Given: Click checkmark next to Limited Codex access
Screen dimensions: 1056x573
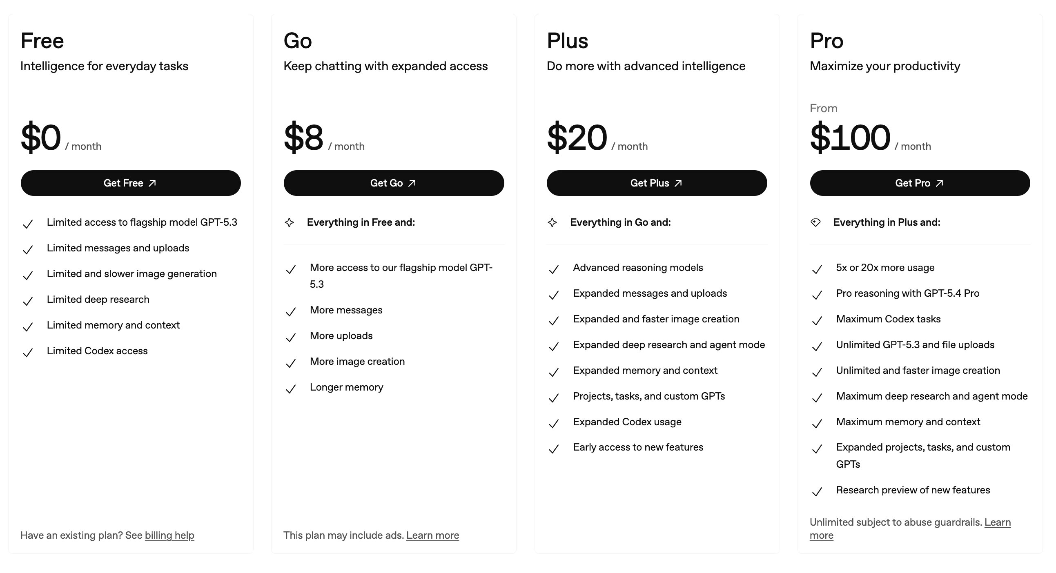Looking at the screenshot, I should click(x=28, y=352).
